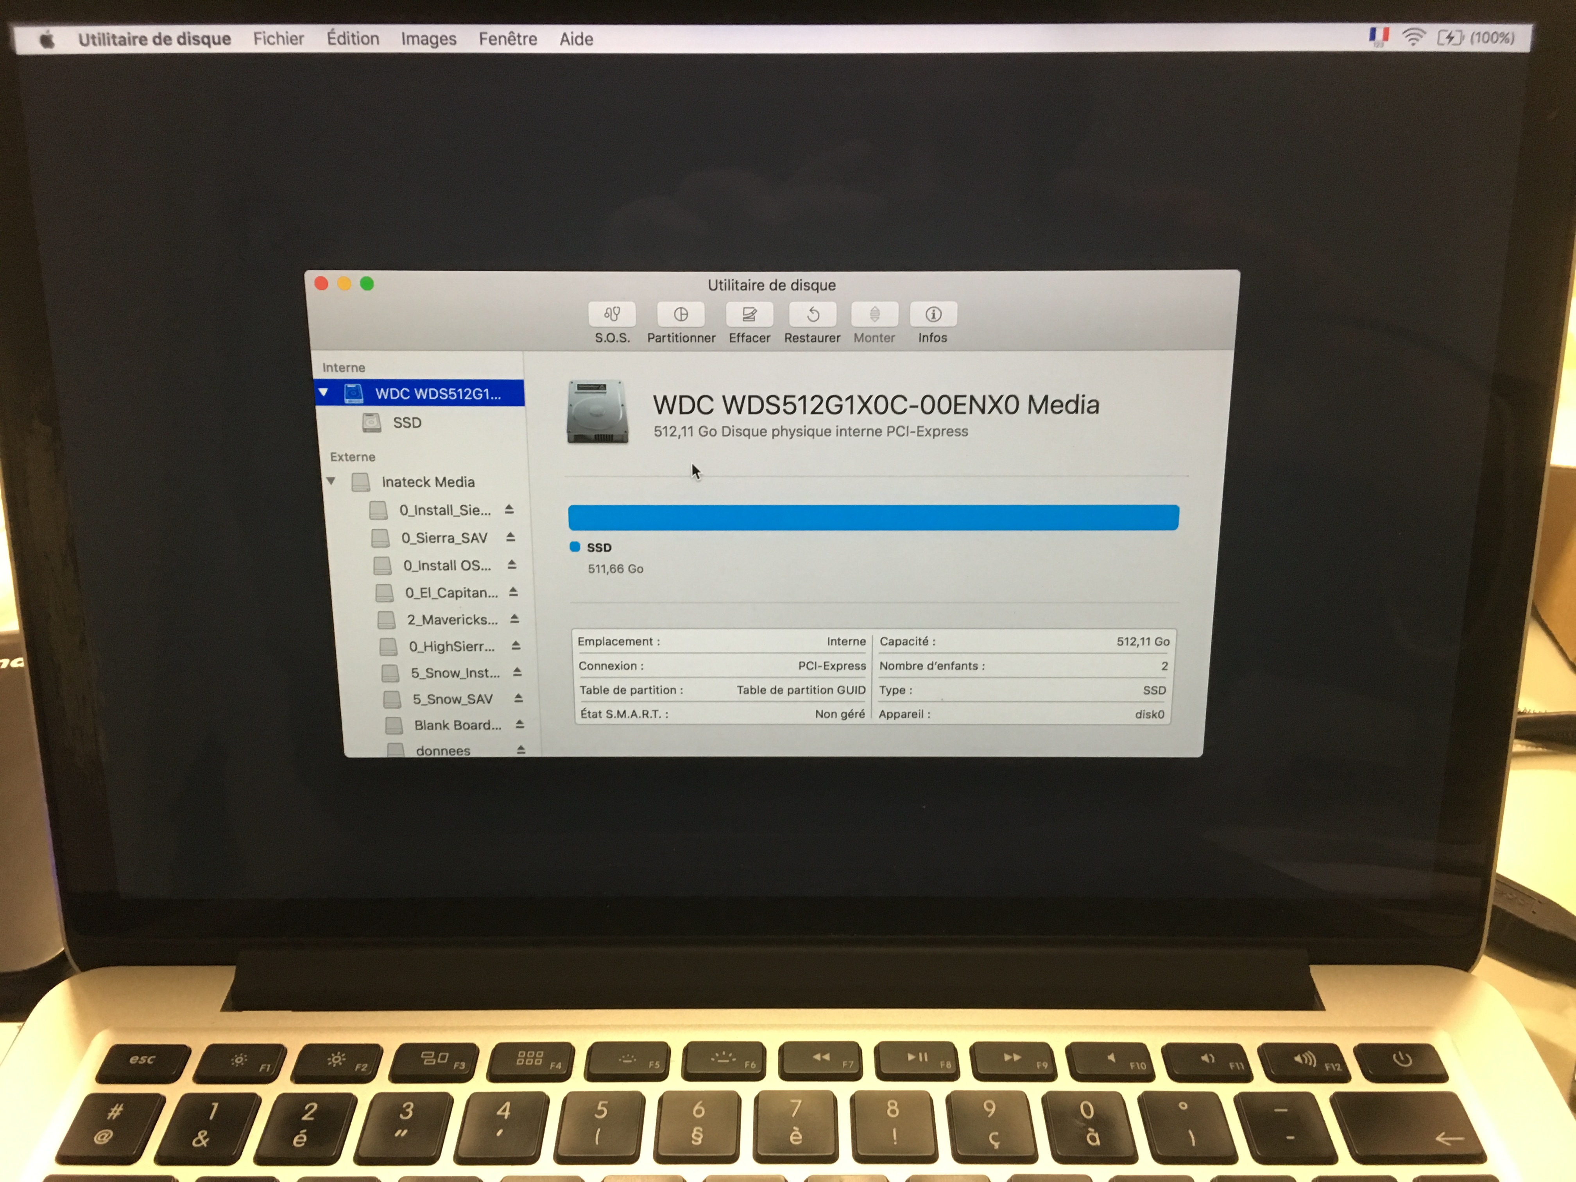Open the Apple menu
Screen dimensions: 1576x1182
point(47,39)
